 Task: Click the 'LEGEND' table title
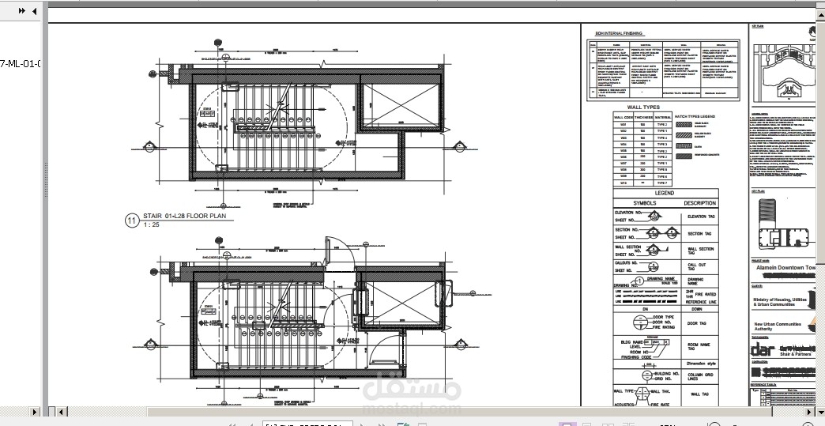click(x=664, y=193)
